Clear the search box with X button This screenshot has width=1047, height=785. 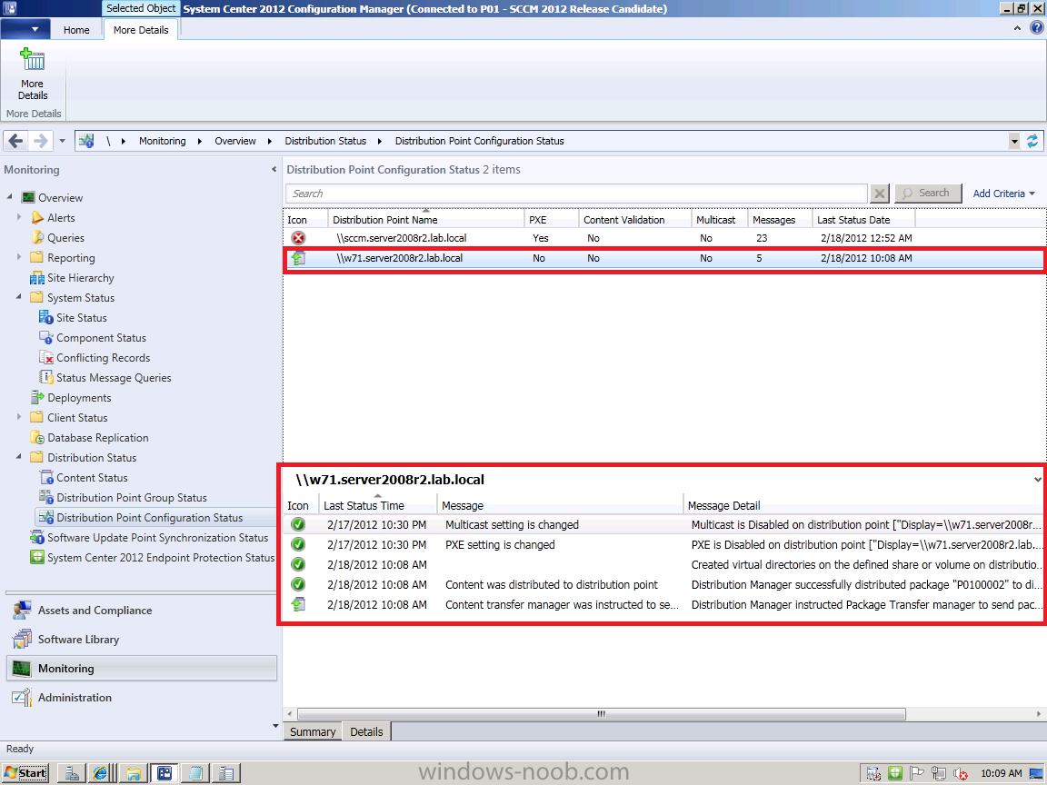pyautogui.click(x=880, y=194)
